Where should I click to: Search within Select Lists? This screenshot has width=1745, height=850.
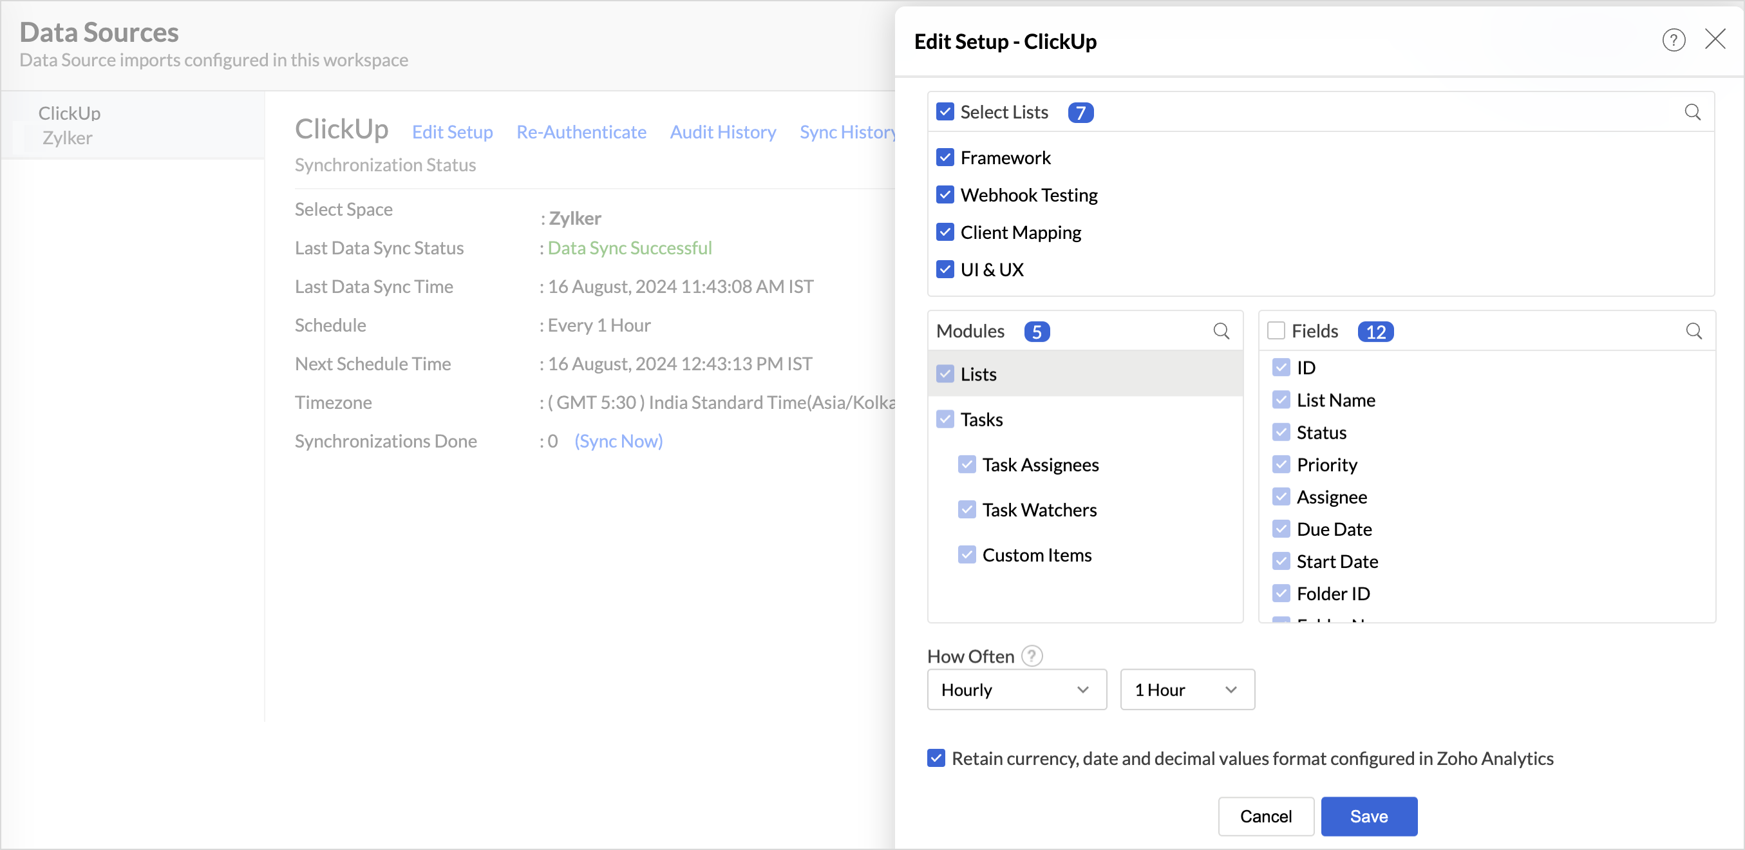[1692, 113]
